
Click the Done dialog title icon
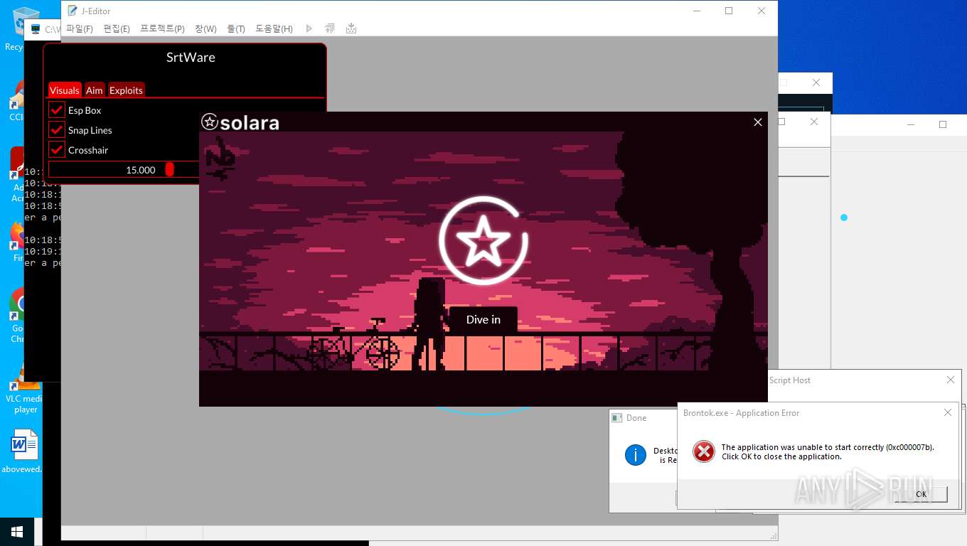(616, 418)
